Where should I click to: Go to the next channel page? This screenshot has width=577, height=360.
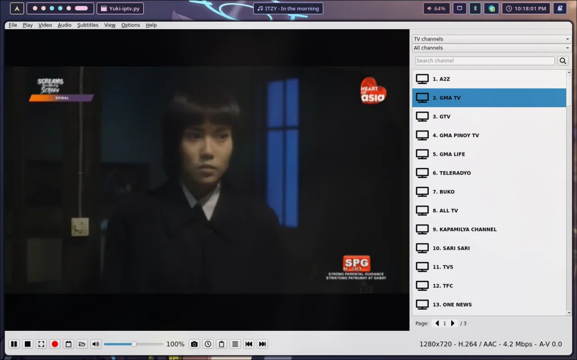tap(453, 324)
